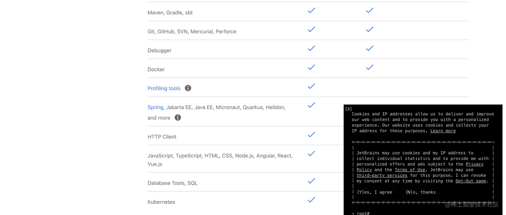Decline cookies with [N]o, thanks
Screen dimensions: 506x215
[420, 192]
